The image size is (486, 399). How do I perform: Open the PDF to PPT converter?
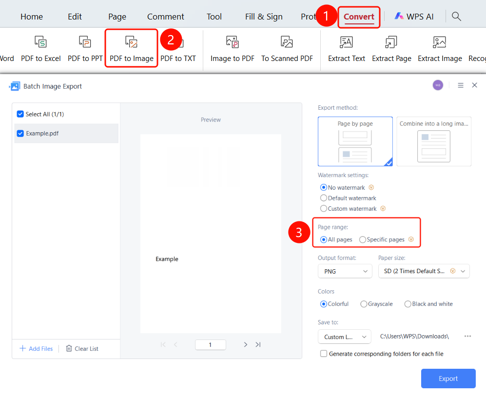point(85,48)
